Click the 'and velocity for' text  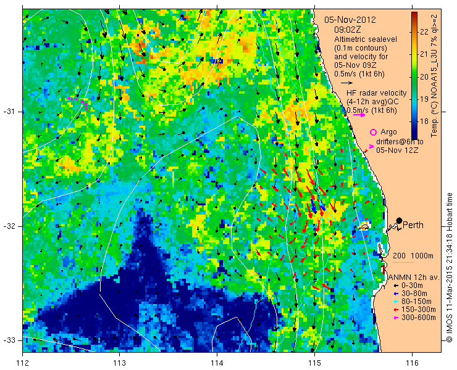[x=361, y=57]
